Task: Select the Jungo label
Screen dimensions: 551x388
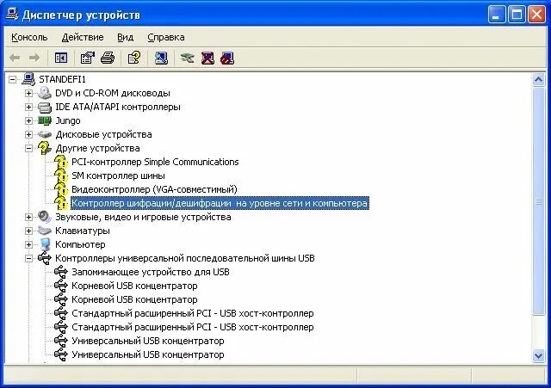Action: (x=68, y=120)
